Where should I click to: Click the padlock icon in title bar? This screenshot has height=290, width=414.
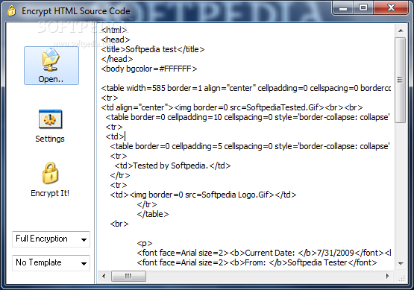11,11
